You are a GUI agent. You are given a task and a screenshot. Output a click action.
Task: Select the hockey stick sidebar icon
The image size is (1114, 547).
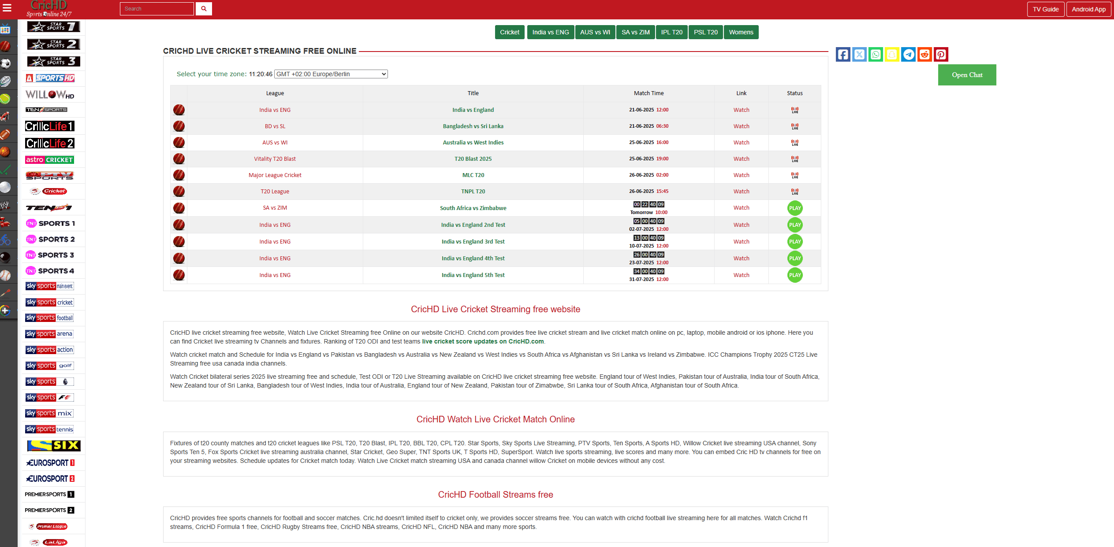point(5,170)
